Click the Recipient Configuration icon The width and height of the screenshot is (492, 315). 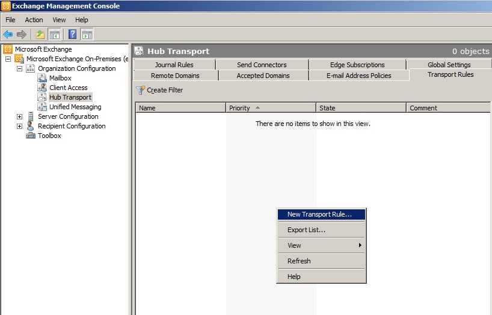coord(31,126)
